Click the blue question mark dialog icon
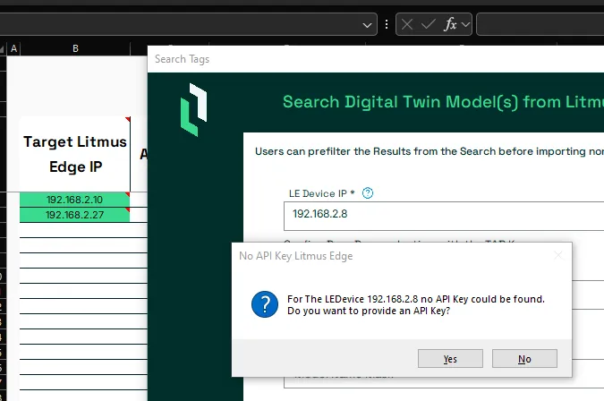The height and width of the screenshot is (401, 604). coord(265,304)
